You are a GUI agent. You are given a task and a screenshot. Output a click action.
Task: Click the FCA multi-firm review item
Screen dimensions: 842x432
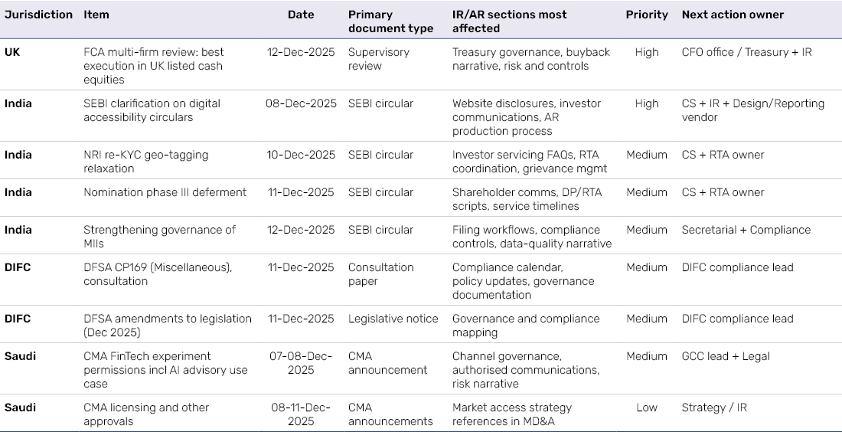pos(153,66)
